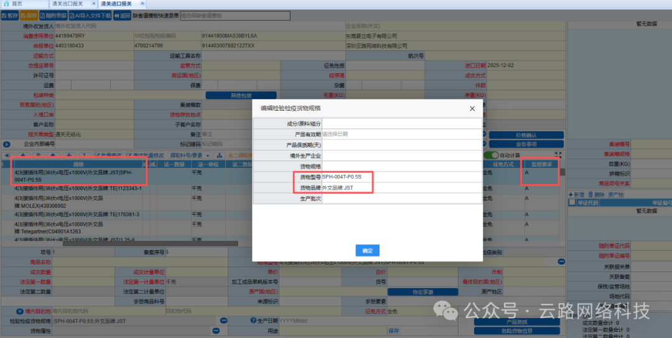The image size is (672, 338).
Task: Click the 新增 plus icon in 单证 panel
Action: (x=577, y=195)
